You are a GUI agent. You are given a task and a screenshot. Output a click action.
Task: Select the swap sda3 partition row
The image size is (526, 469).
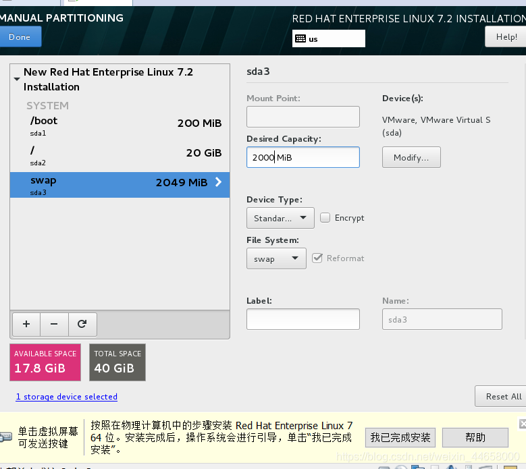120,185
